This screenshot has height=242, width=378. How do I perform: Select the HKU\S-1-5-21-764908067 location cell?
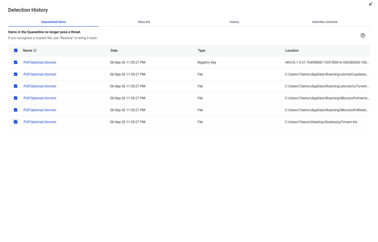(327, 62)
